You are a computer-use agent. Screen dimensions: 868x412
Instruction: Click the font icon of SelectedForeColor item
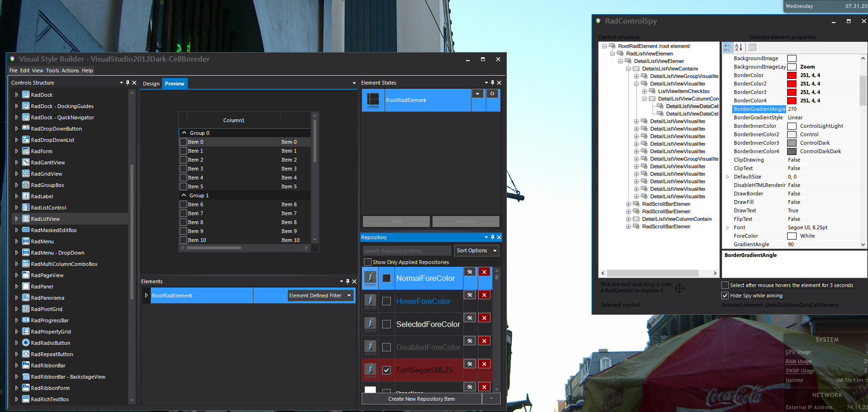point(371,323)
